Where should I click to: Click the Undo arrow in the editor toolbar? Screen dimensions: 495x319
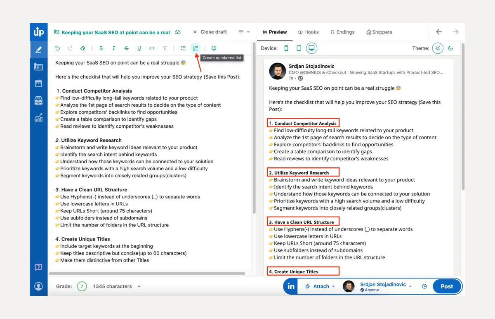(57, 48)
